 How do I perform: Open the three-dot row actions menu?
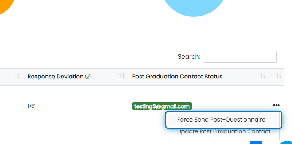(276, 106)
